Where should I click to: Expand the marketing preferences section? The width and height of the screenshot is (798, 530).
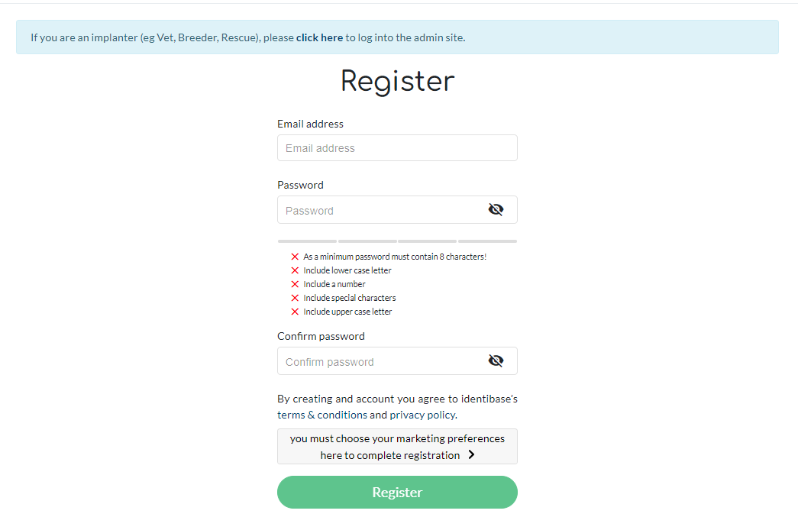[397, 446]
